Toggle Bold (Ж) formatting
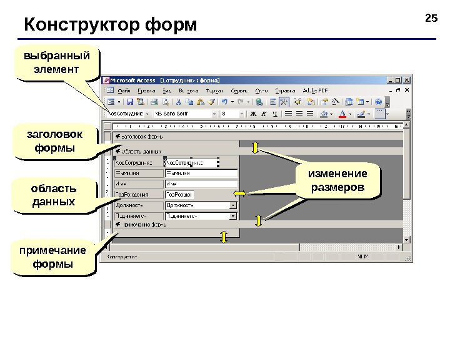The image size is (450, 337). 253,114
